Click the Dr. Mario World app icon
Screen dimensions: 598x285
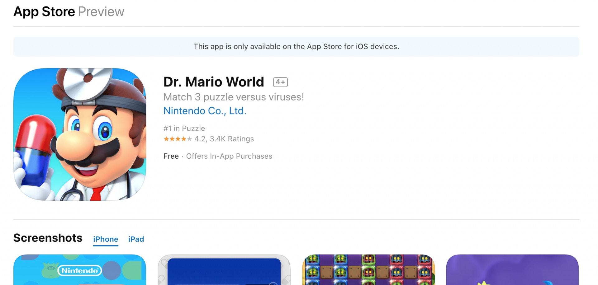tap(80, 134)
